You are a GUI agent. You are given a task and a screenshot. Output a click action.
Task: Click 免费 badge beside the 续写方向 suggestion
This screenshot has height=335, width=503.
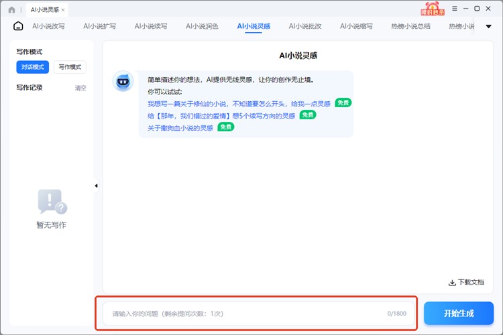point(308,115)
